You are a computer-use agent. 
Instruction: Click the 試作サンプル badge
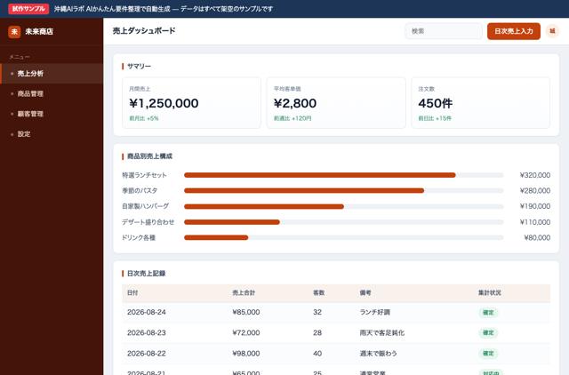28,9
